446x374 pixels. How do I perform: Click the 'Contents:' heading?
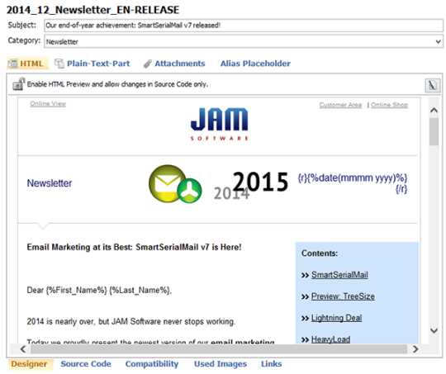(320, 253)
